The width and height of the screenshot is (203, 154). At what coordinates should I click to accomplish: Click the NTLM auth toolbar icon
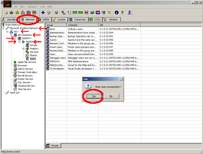[x=23, y=13]
